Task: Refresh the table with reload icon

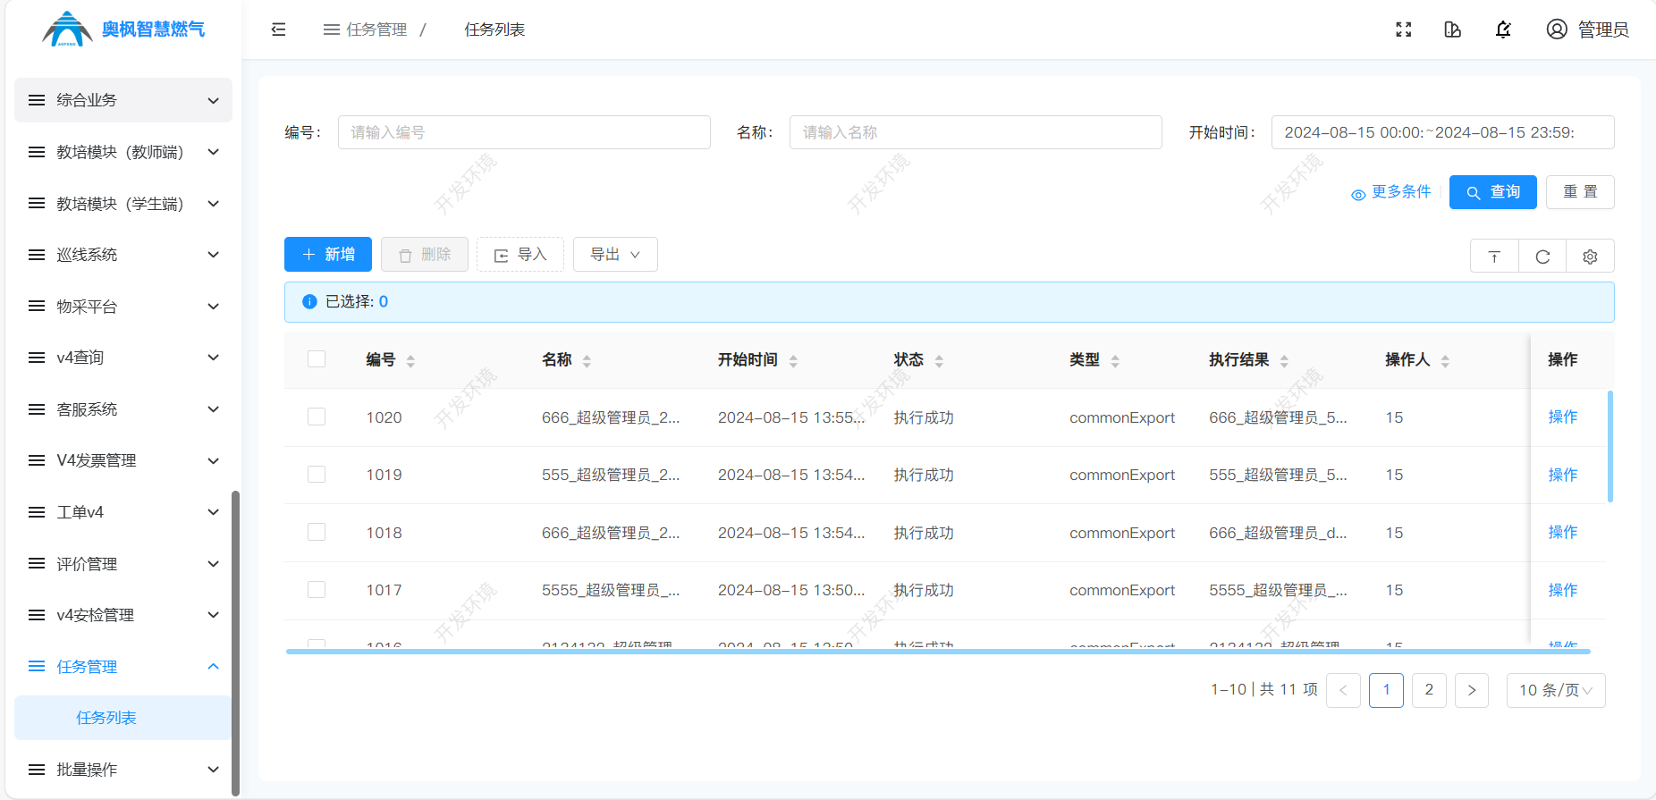Action: click(1542, 257)
